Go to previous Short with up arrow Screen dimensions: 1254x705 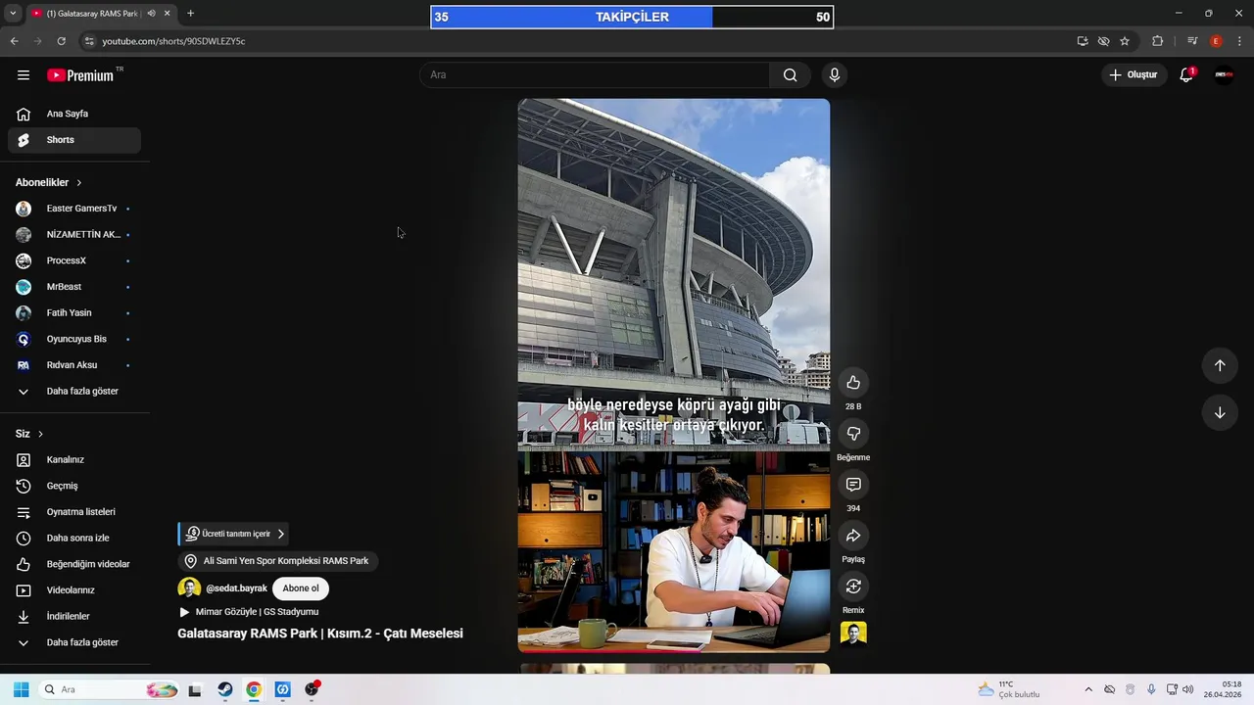(1220, 365)
